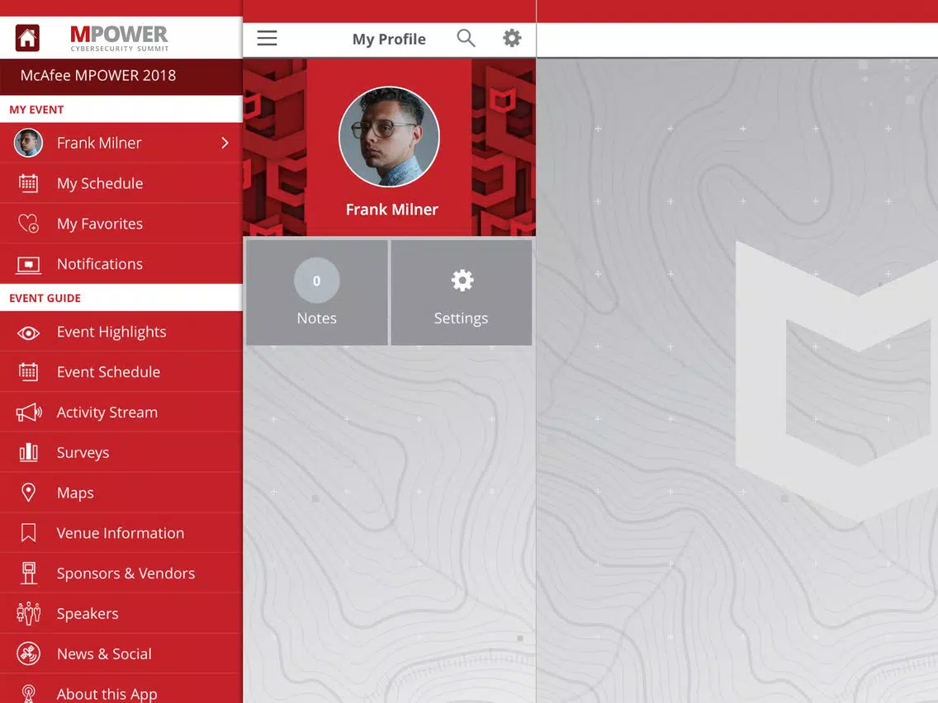Image resolution: width=938 pixels, height=703 pixels.
Task: Click the Event Schedule calendar icon
Action: pos(28,372)
